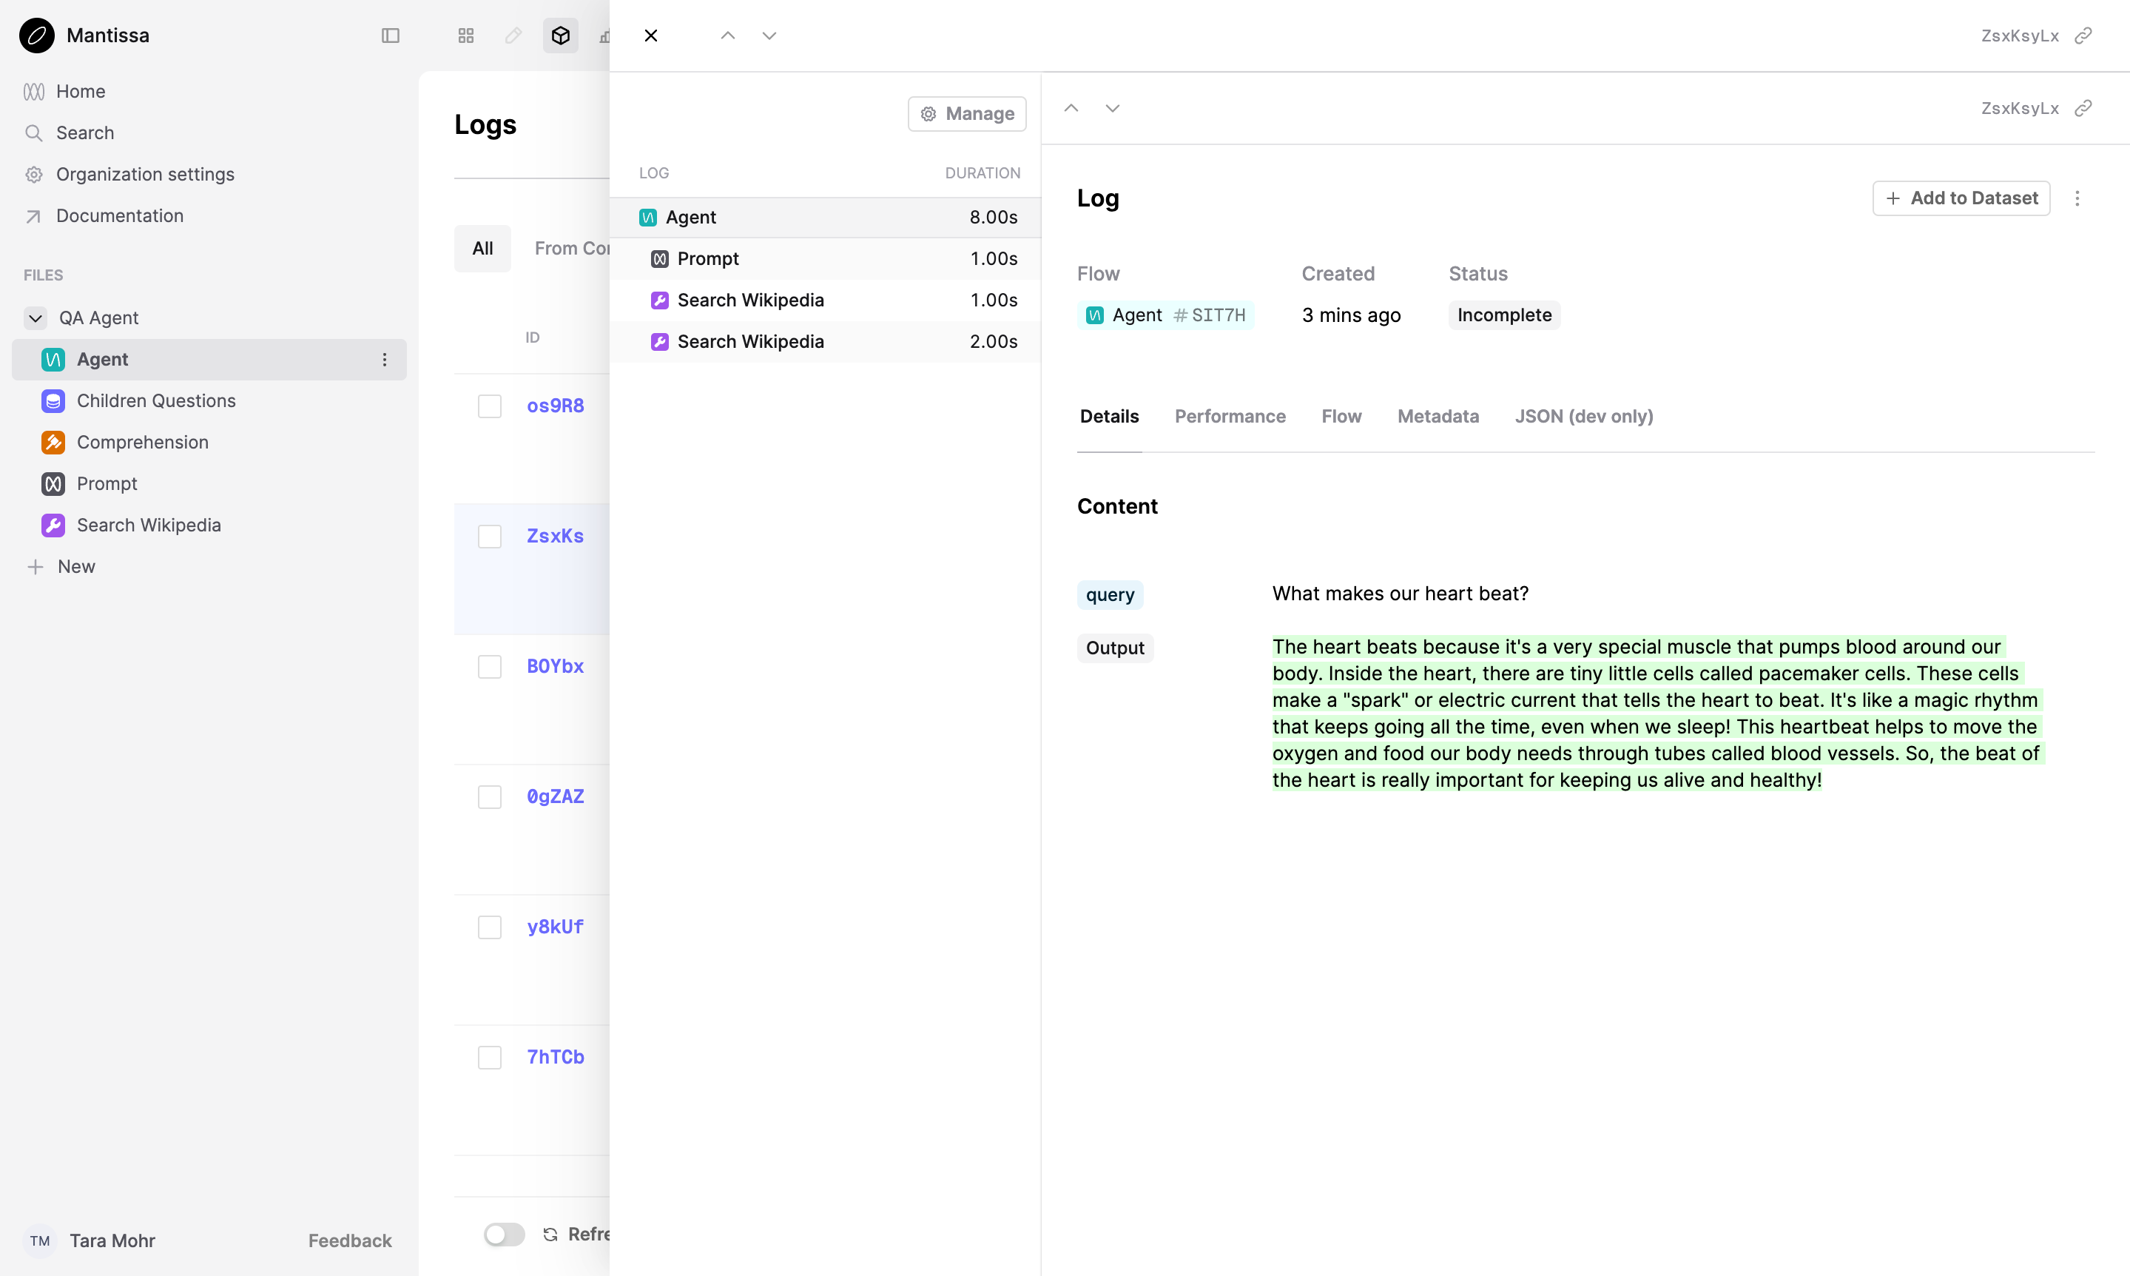Click the Prompt file icon in sidebar
Viewport: 2130px width, 1276px height.
pyautogui.click(x=53, y=483)
